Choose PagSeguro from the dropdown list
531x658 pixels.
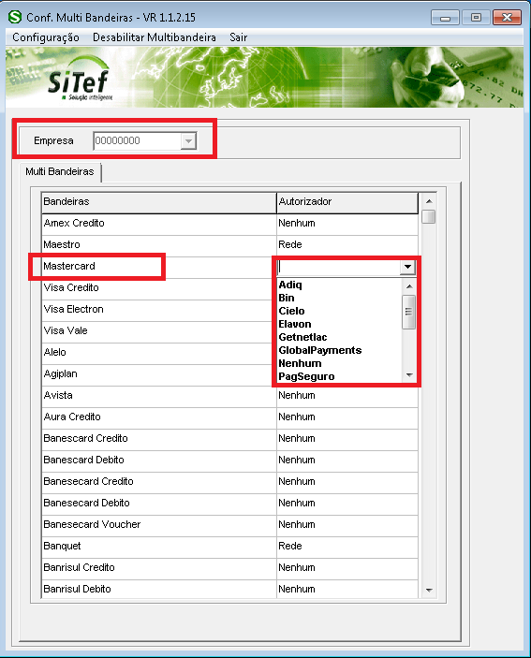(306, 376)
